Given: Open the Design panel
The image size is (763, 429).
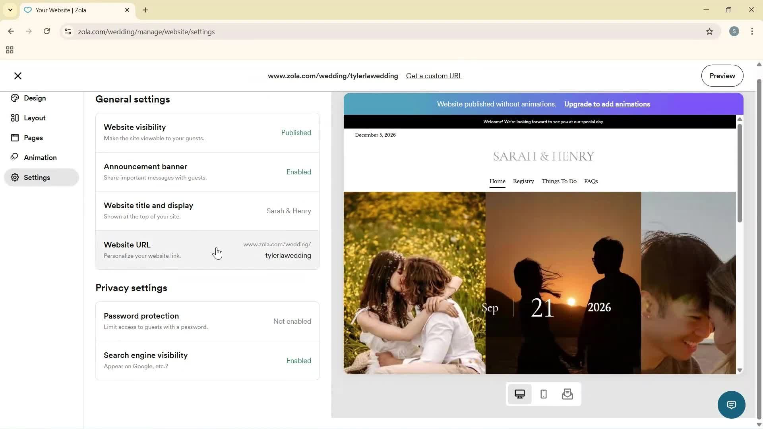Looking at the screenshot, I should pos(35,98).
